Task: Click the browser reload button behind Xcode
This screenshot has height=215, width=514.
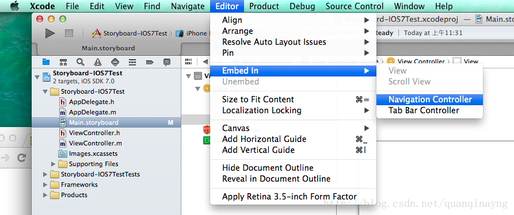Action: coord(22,158)
